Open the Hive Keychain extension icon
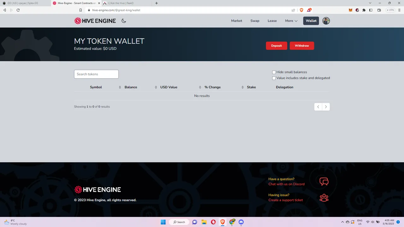This screenshot has width=404, height=227. click(x=357, y=10)
